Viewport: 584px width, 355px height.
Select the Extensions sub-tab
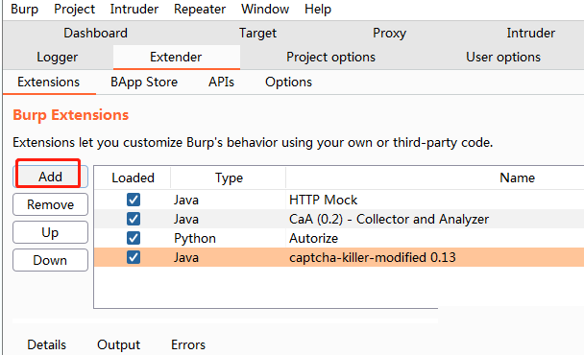point(48,82)
